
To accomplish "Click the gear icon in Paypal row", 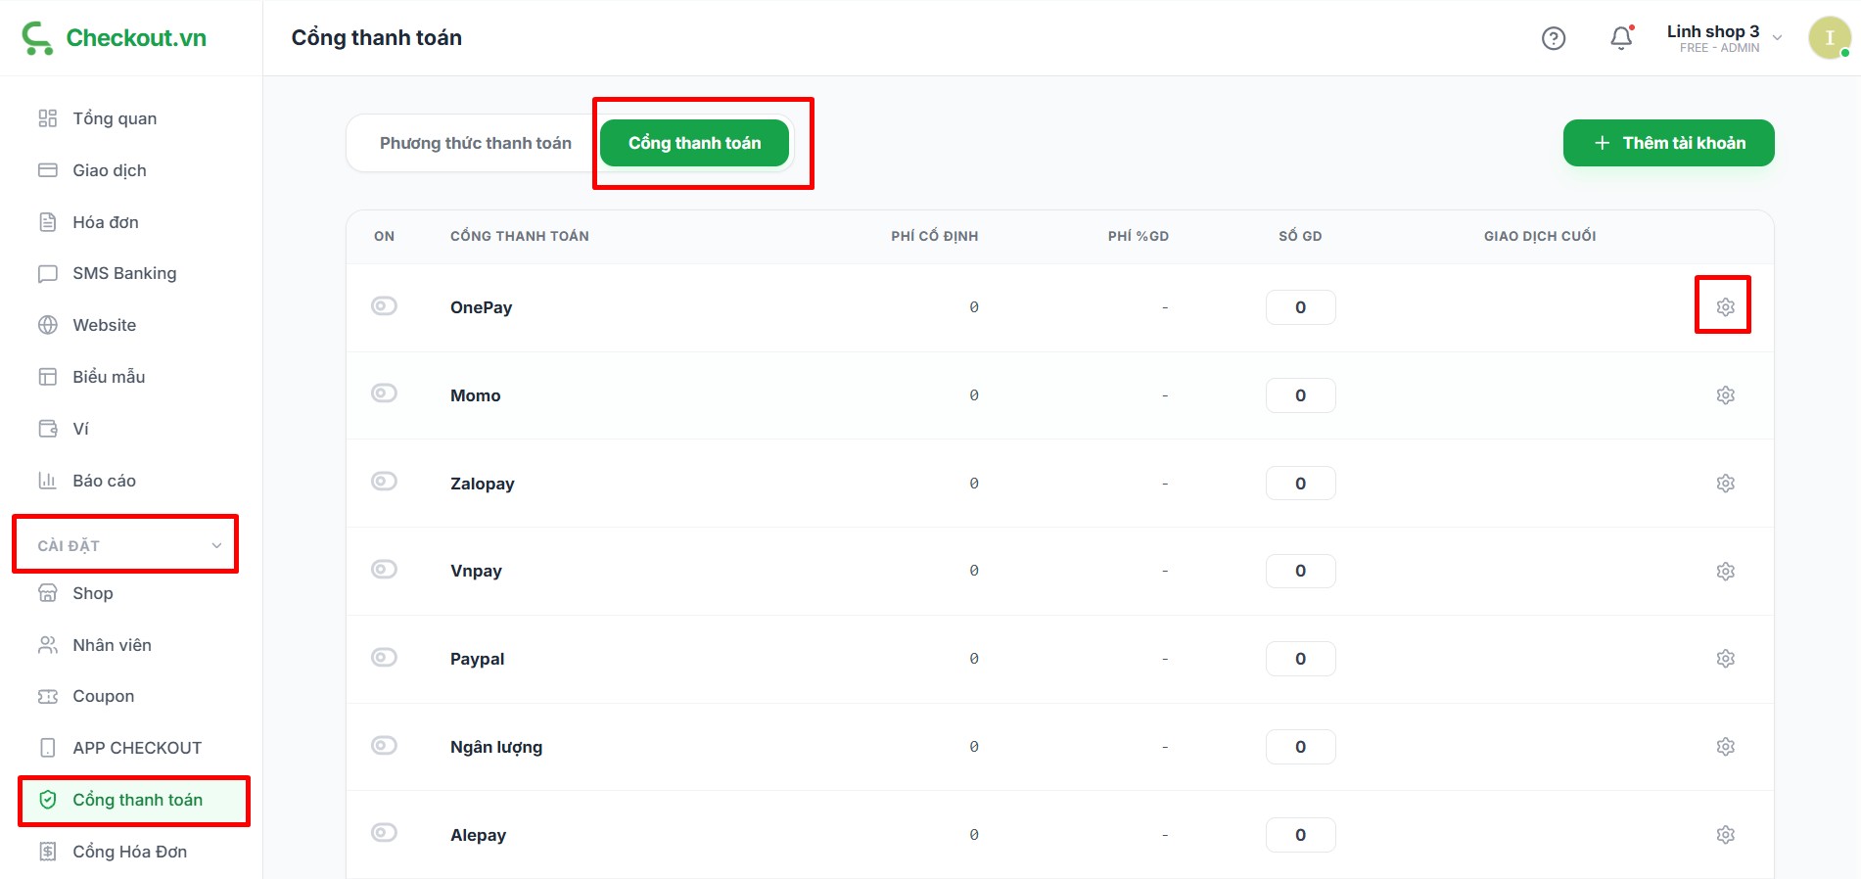I will point(1725,659).
